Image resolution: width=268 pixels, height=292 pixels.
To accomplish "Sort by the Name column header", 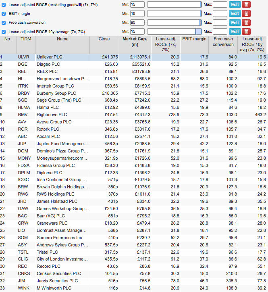I will [62, 45].
